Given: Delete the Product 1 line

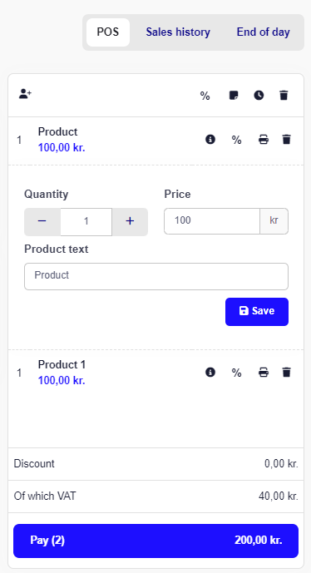Looking at the screenshot, I should [287, 372].
